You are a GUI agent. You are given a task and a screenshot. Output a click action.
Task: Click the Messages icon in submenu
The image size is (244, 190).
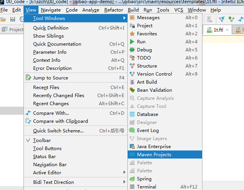[x=132, y=18]
